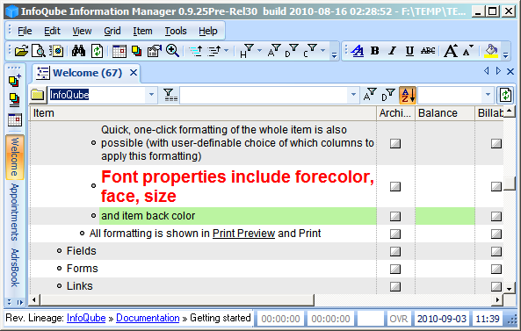
Task: Expand the H filter dropdown arrow
Action: point(260,51)
